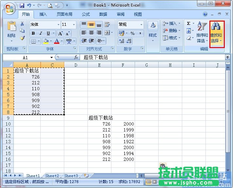Click the fx insert function icon
Screen dimensions: 233x188
tap(76, 57)
